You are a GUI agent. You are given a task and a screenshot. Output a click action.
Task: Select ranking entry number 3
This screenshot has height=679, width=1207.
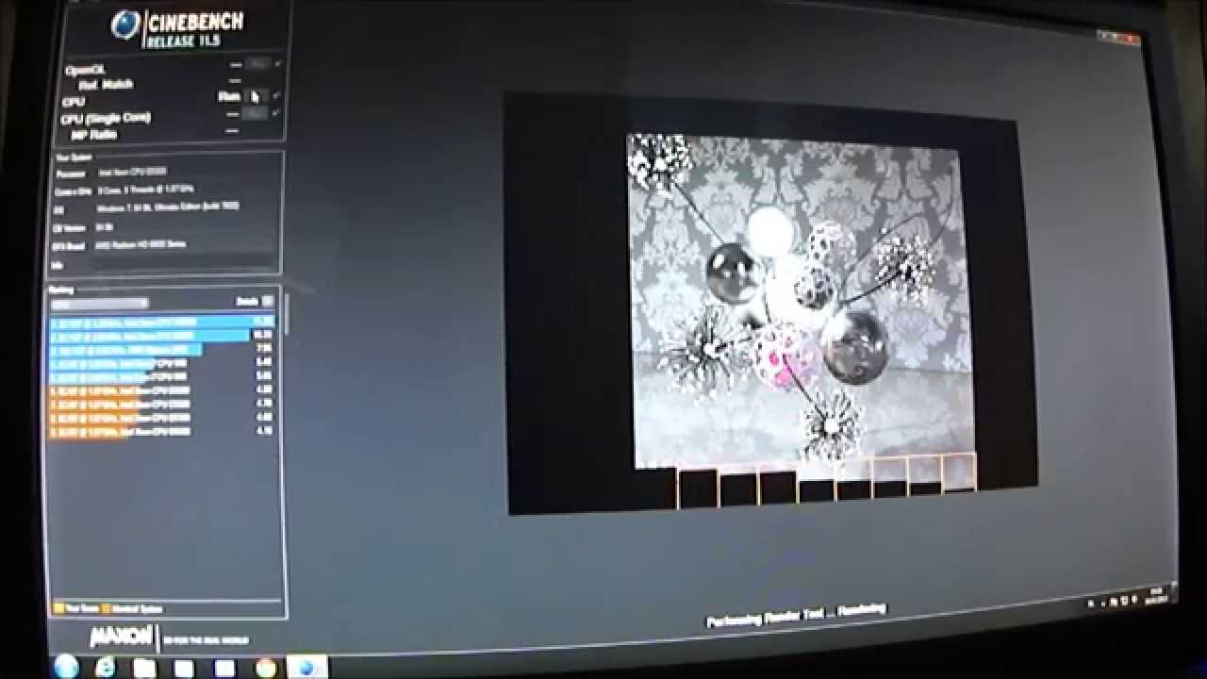click(161, 349)
